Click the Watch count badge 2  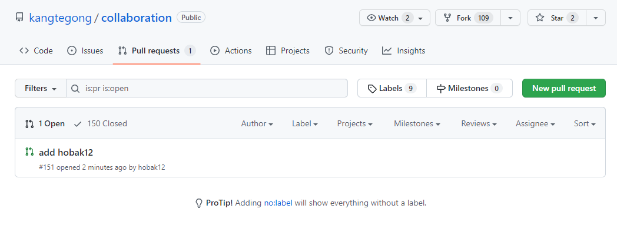(x=407, y=18)
